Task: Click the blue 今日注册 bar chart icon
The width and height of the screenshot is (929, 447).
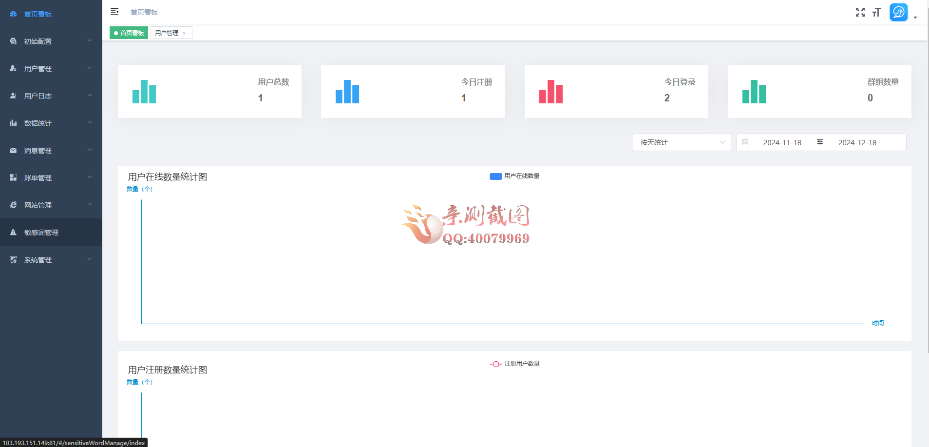Action: pyautogui.click(x=347, y=92)
